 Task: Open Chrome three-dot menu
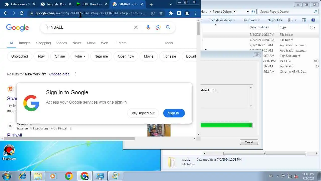click(195, 13)
